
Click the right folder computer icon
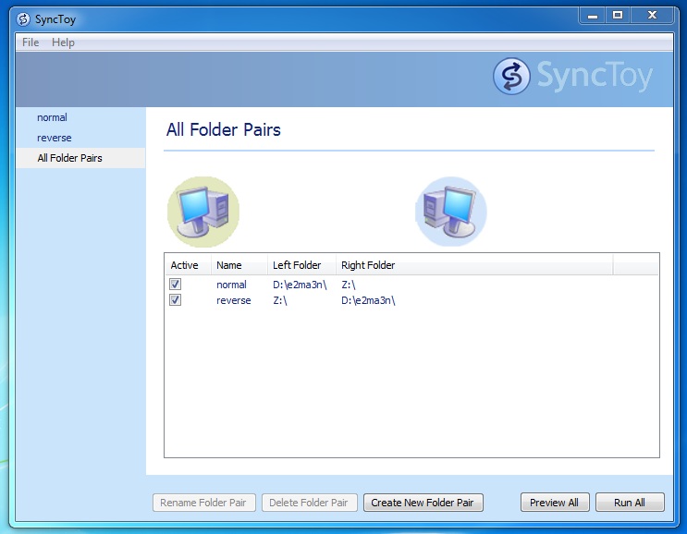(x=451, y=212)
